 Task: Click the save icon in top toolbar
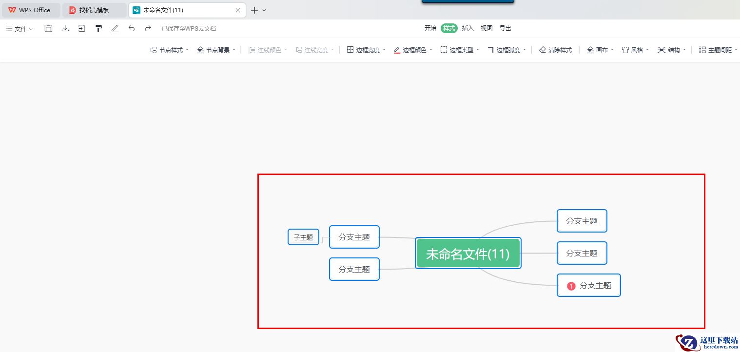tap(48, 29)
